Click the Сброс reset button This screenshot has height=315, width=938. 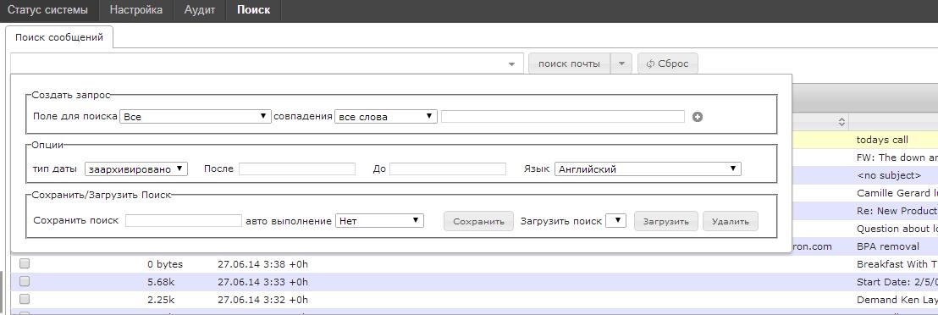pyautogui.click(x=668, y=64)
